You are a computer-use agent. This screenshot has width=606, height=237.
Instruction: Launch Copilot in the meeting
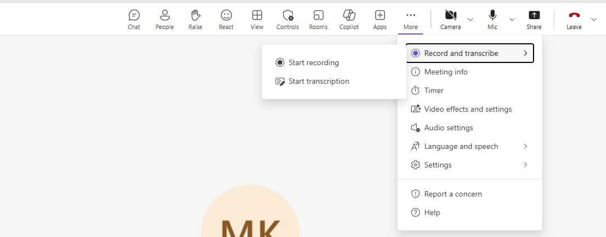(349, 20)
